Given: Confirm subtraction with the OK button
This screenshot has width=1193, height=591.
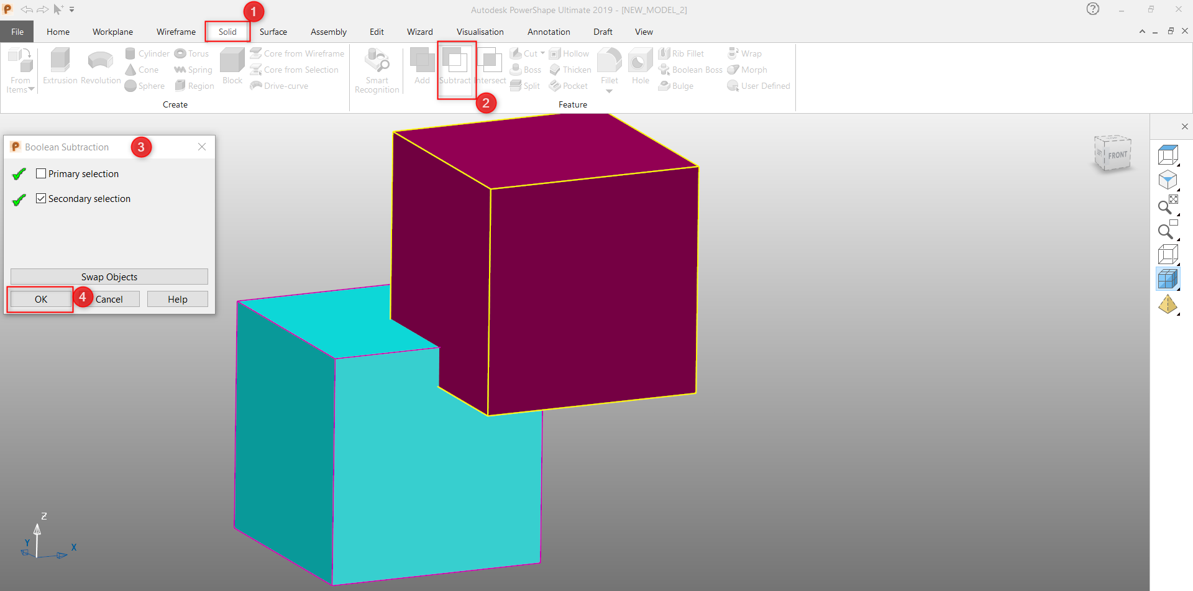Looking at the screenshot, I should 39,299.
